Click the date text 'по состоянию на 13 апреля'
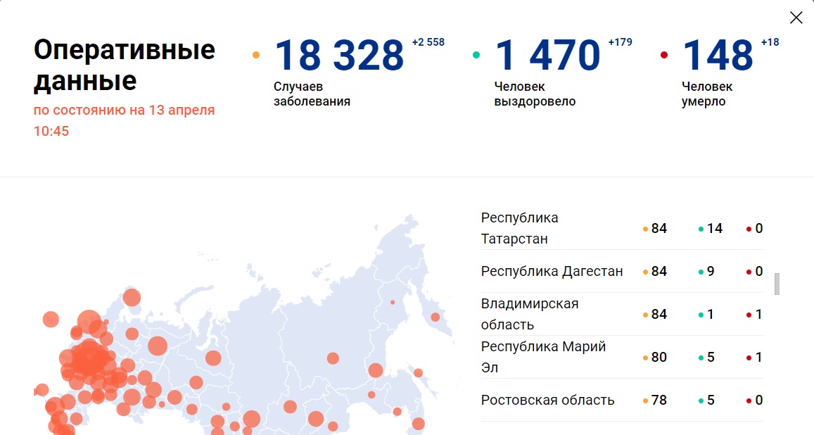This screenshot has width=814, height=435. (x=125, y=111)
